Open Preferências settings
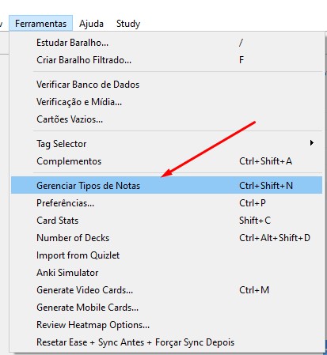The width and height of the screenshot is (327, 355). coord(166,203)
